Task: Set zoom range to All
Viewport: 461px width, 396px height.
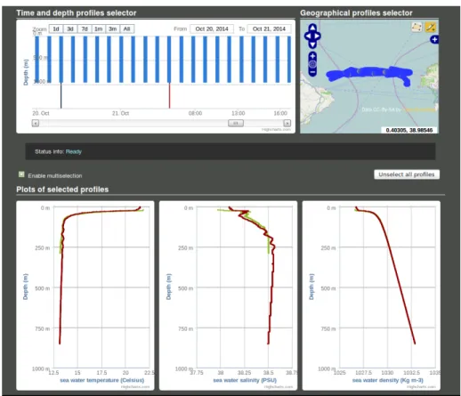Action: (126, 28)
